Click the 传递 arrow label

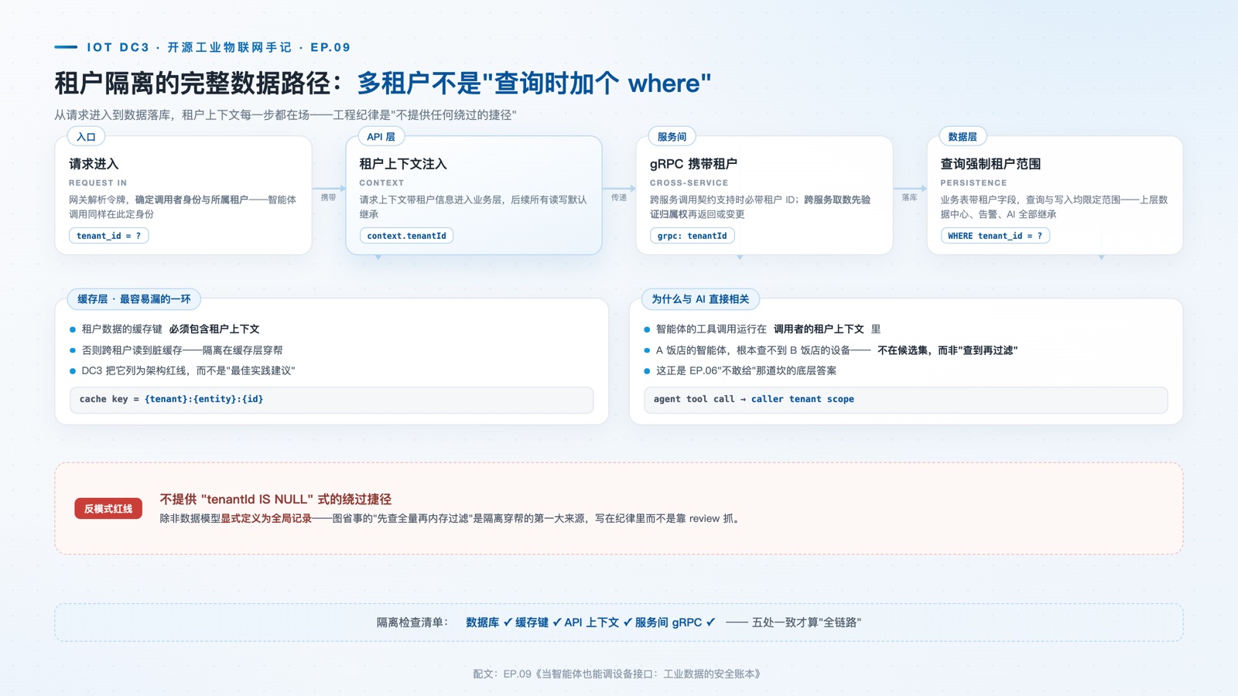(x=619, y=197)
